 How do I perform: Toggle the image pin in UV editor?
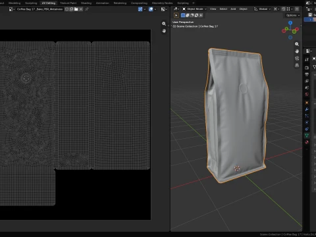coord(87,9)
